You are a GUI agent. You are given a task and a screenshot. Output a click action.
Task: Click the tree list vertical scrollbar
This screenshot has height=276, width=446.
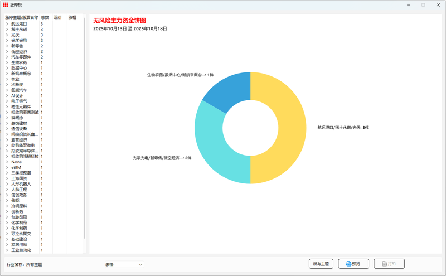[x=85, y=128]
